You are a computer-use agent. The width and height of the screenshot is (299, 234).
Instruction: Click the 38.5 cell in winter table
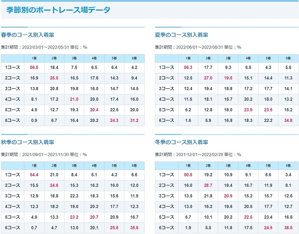coord(287,228)
